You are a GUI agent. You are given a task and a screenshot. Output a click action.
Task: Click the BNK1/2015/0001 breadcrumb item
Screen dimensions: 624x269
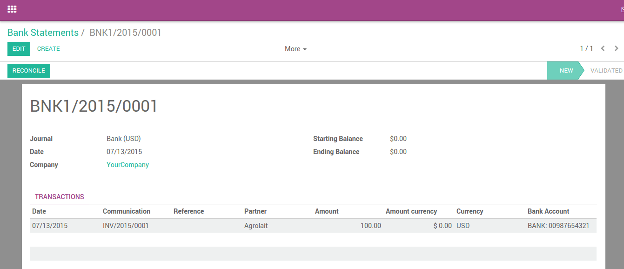click(125, 33)
